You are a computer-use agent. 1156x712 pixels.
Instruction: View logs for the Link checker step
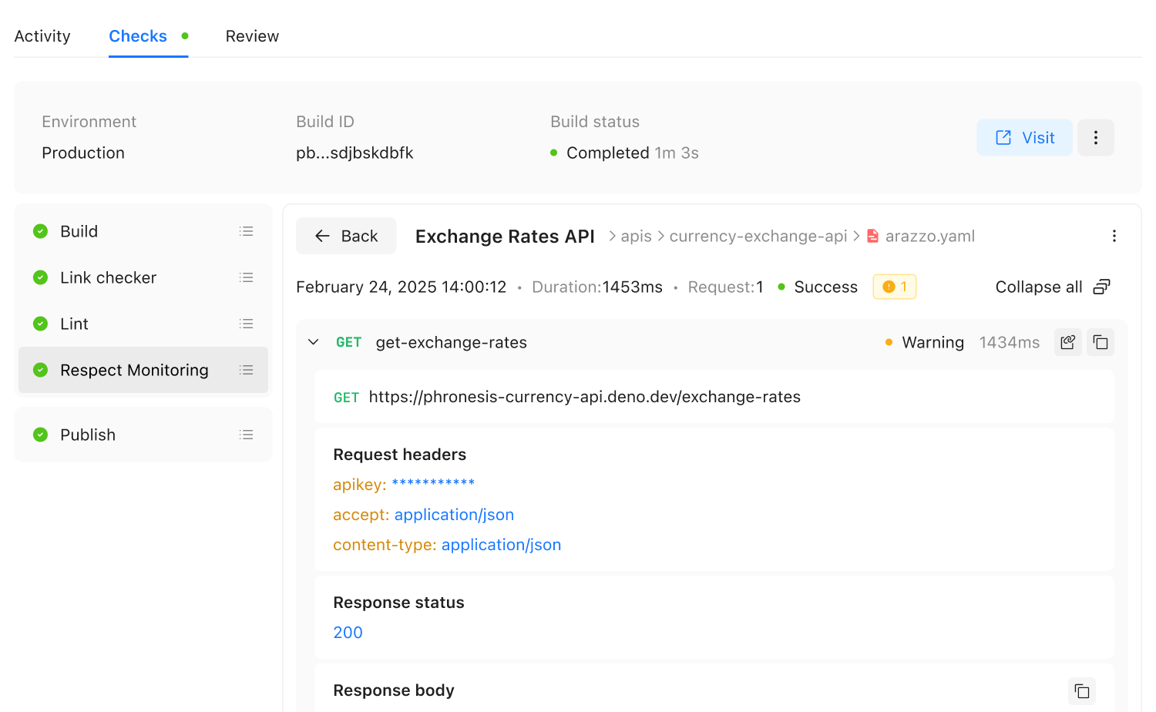(x=246, y=277)
